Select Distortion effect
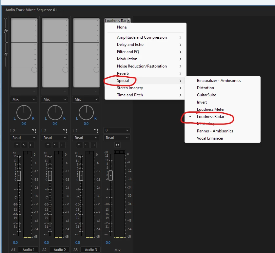The height and width of the screenshot is (253, 275). pos(222,88)
